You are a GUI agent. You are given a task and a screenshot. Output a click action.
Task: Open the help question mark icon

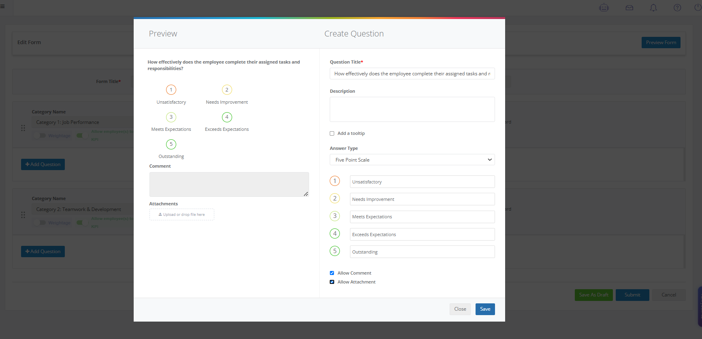click(x=677, y=8)
